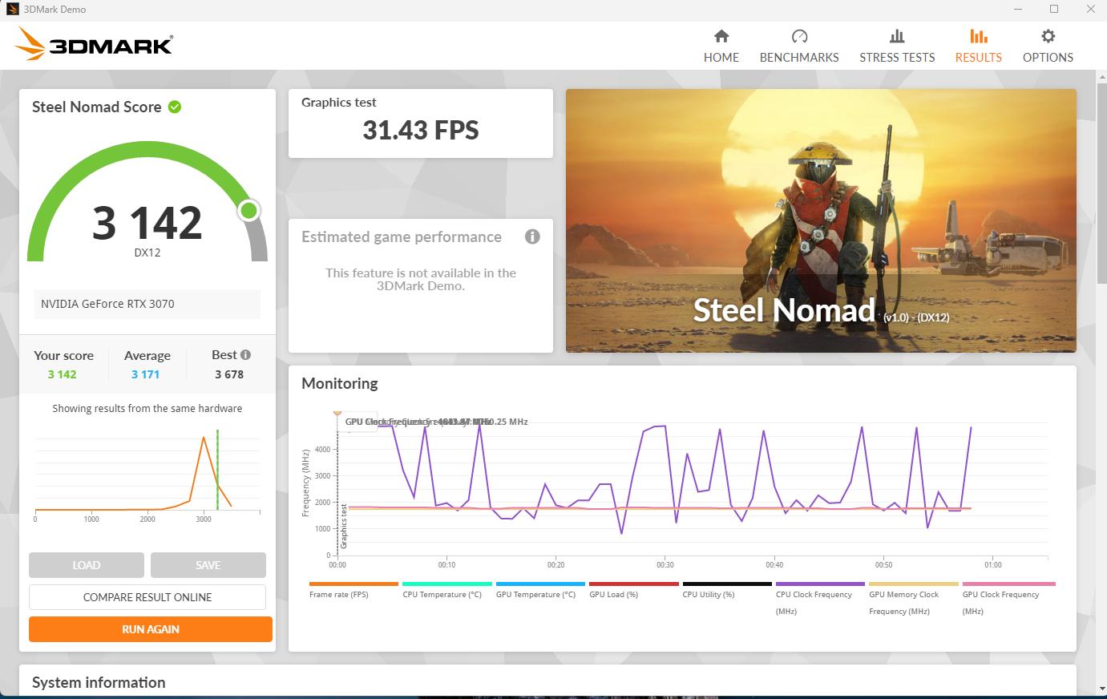Viewport: 1107px width, 699px height.
Task: Toggle CPU Clock Frequency legend series
Action: (820, 599)
